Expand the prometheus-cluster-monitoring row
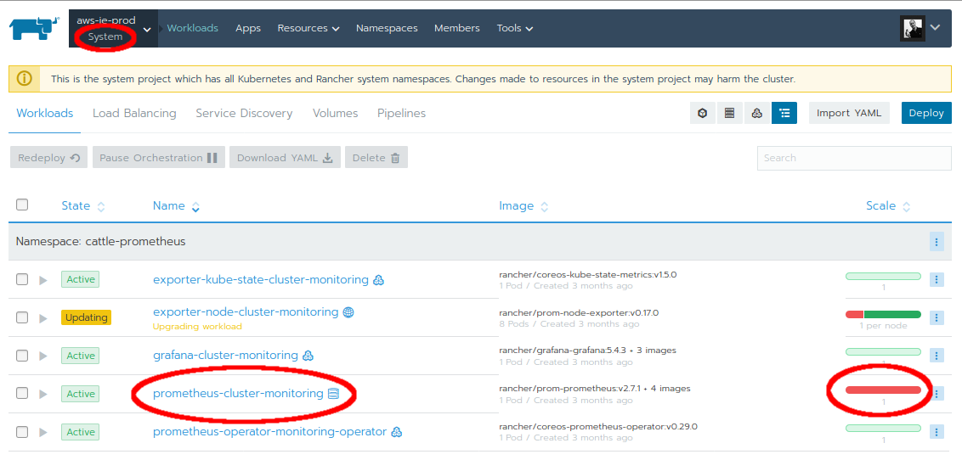Screen dimensions: 962x460 (x=43, y=394)
